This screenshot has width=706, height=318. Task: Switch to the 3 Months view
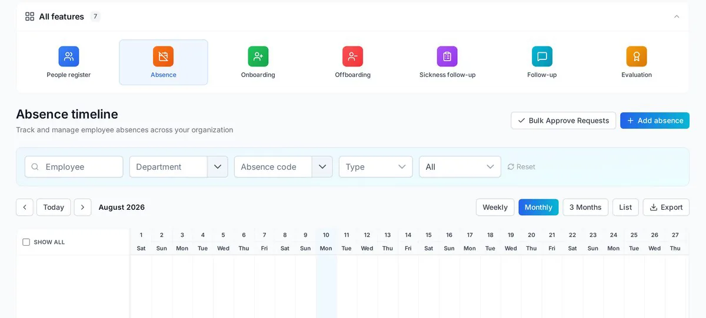click(585, 207)
